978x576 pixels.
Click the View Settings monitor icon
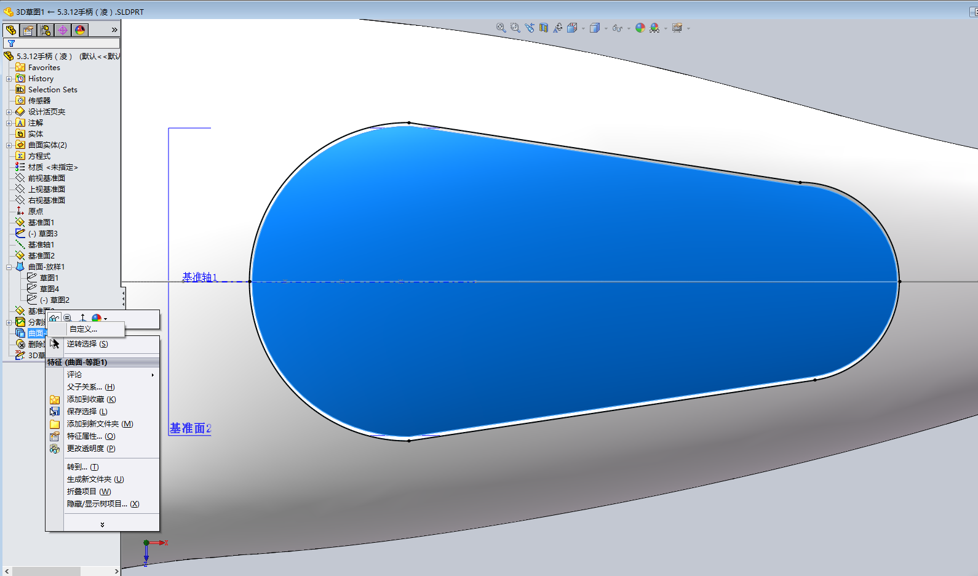[x=677, y=28]
